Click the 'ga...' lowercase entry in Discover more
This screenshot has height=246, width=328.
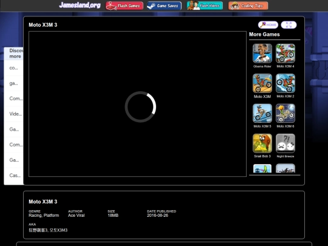click(x=13, y=83)
